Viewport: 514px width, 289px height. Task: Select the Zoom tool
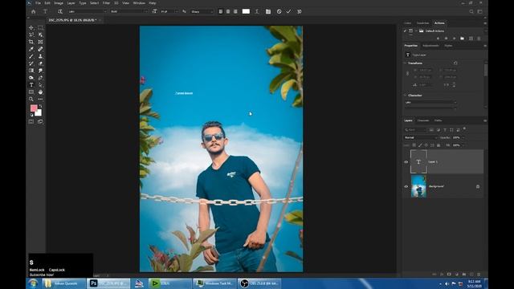pyautogui.click(x=31, y=99)
